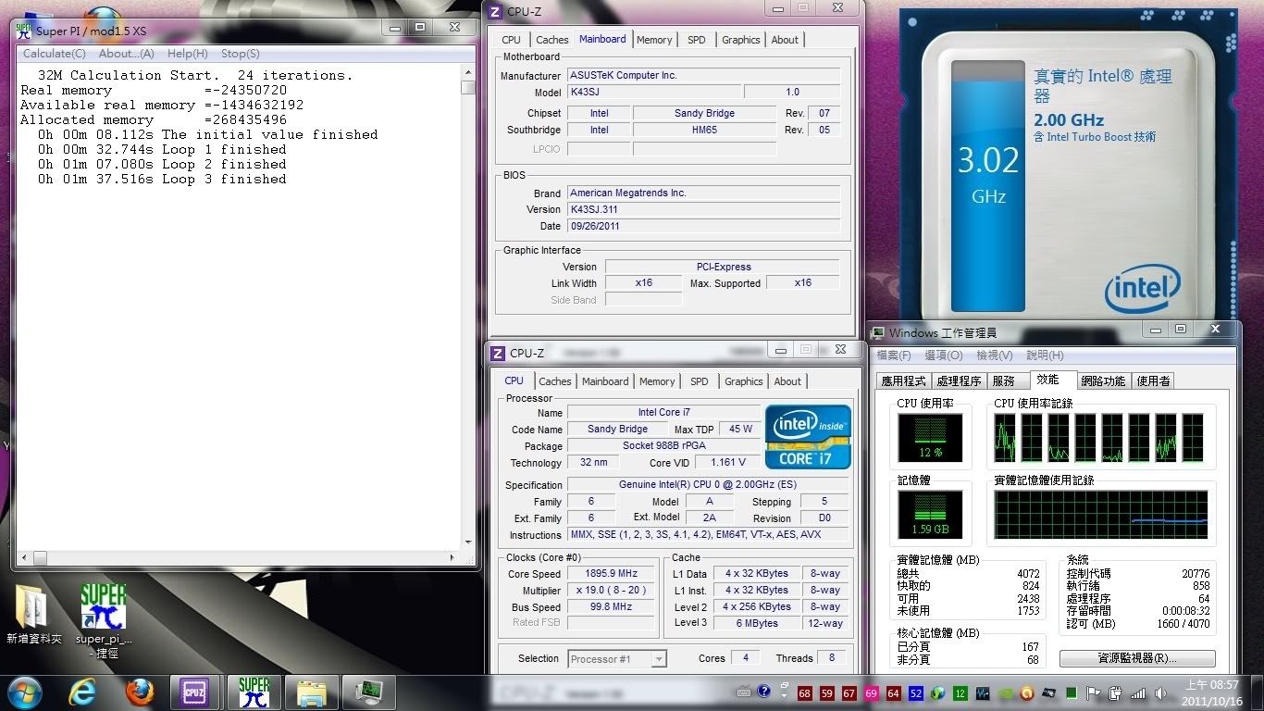Screen dimensions: 1264x711
Task: Switch to Mainboard tab in lower CPU-Z window
Action: [x=605, y=381]
